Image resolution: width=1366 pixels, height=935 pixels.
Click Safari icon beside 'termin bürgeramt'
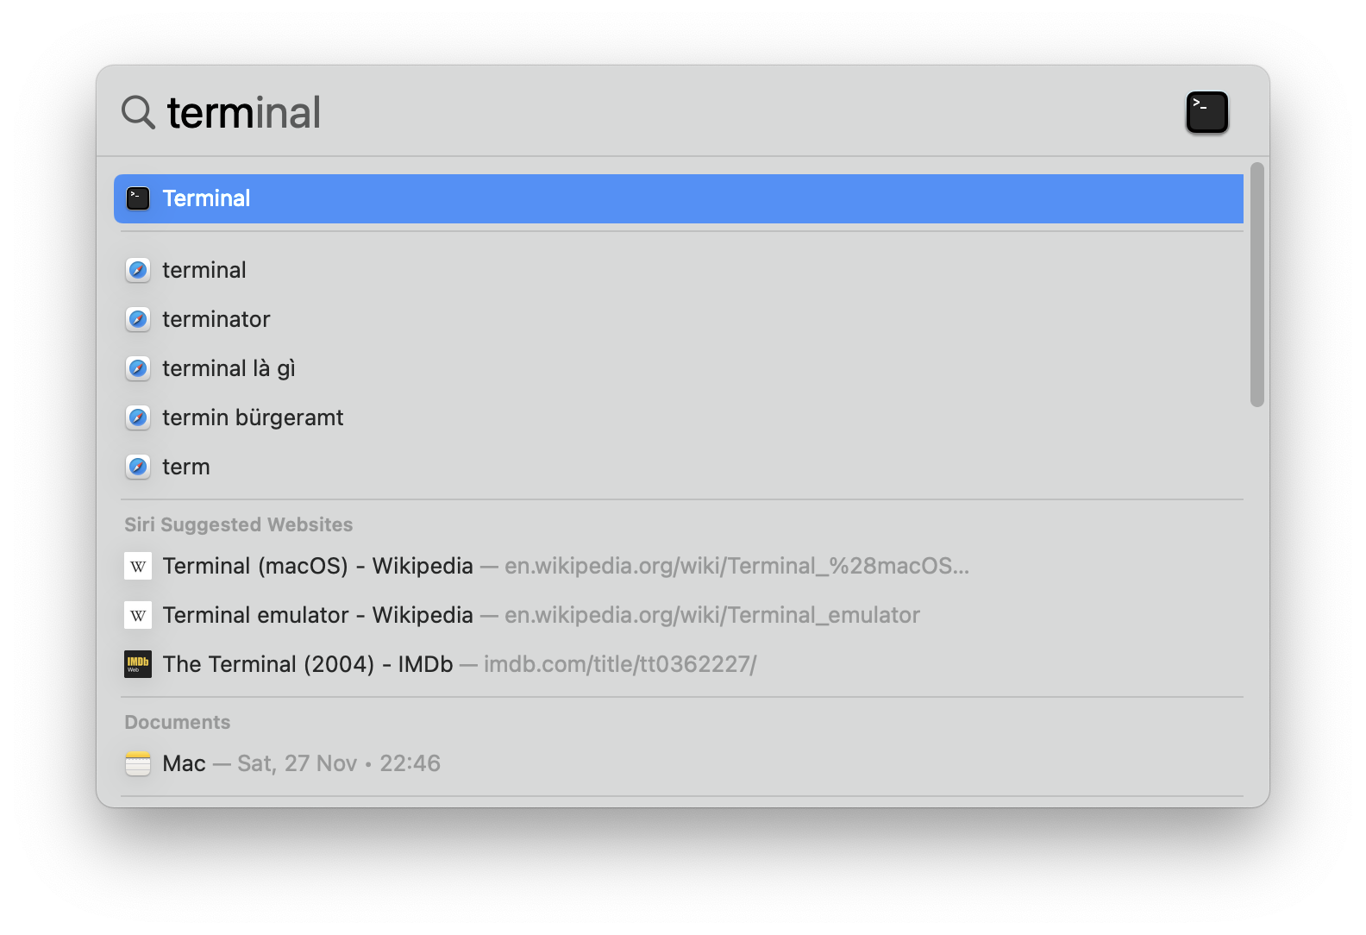(x=138, y=417)
